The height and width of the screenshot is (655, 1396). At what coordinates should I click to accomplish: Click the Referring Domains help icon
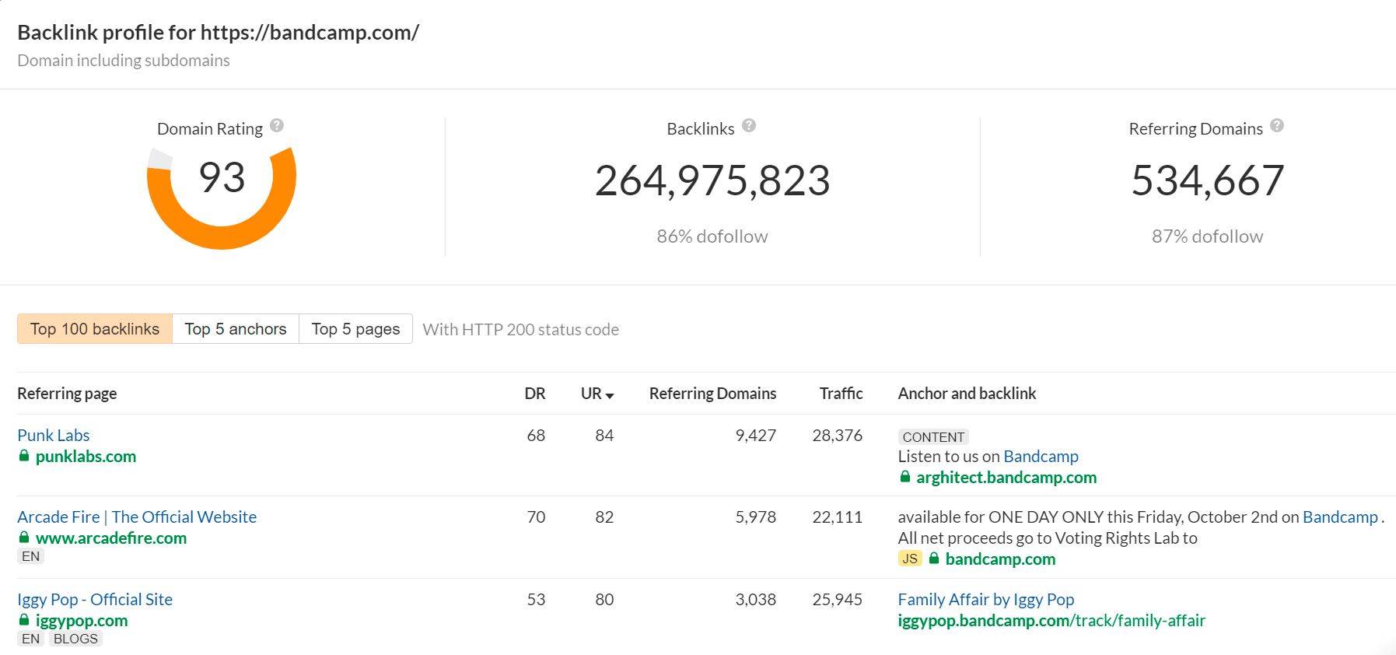click(x=1277, y=125)
